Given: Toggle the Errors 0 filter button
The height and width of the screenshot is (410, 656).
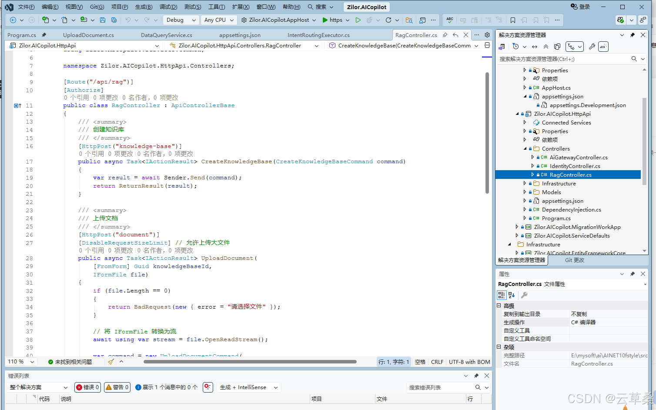Looking at the screenshot, I should (x=88, y=387).
